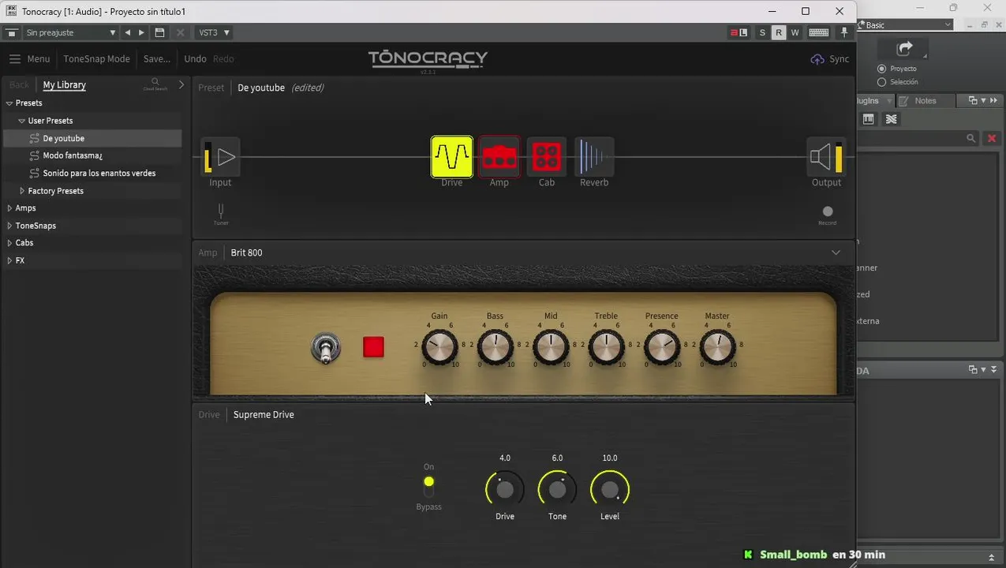Toggle the R read automation button

click(x=779, y=32)
